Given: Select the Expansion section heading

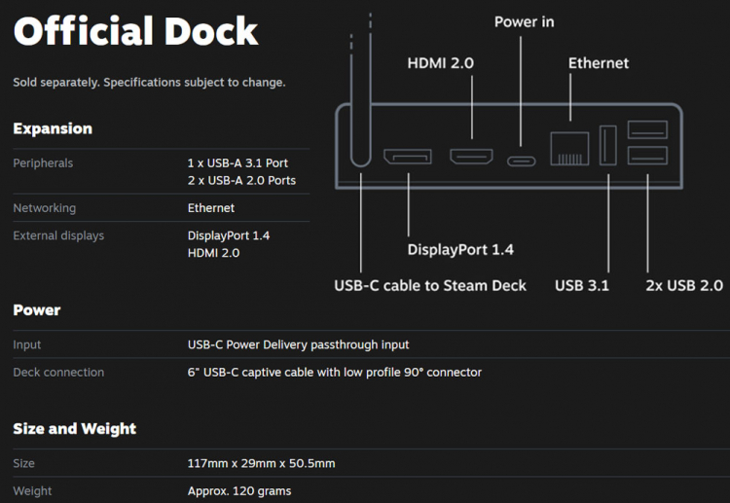Looking at the screenshot, I should click(x=53, y=128).
